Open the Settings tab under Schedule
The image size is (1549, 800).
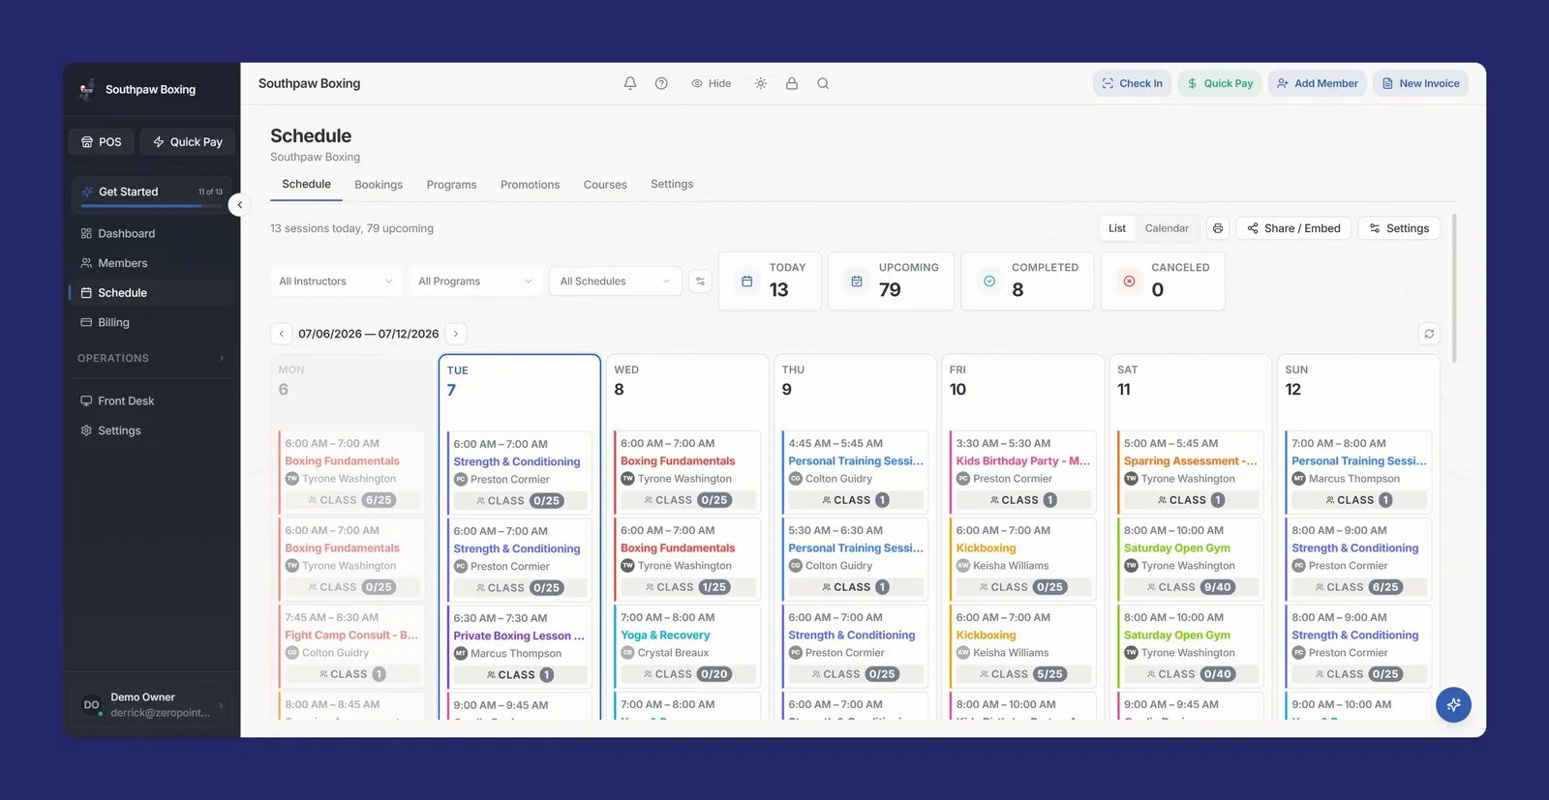(672, 184)
